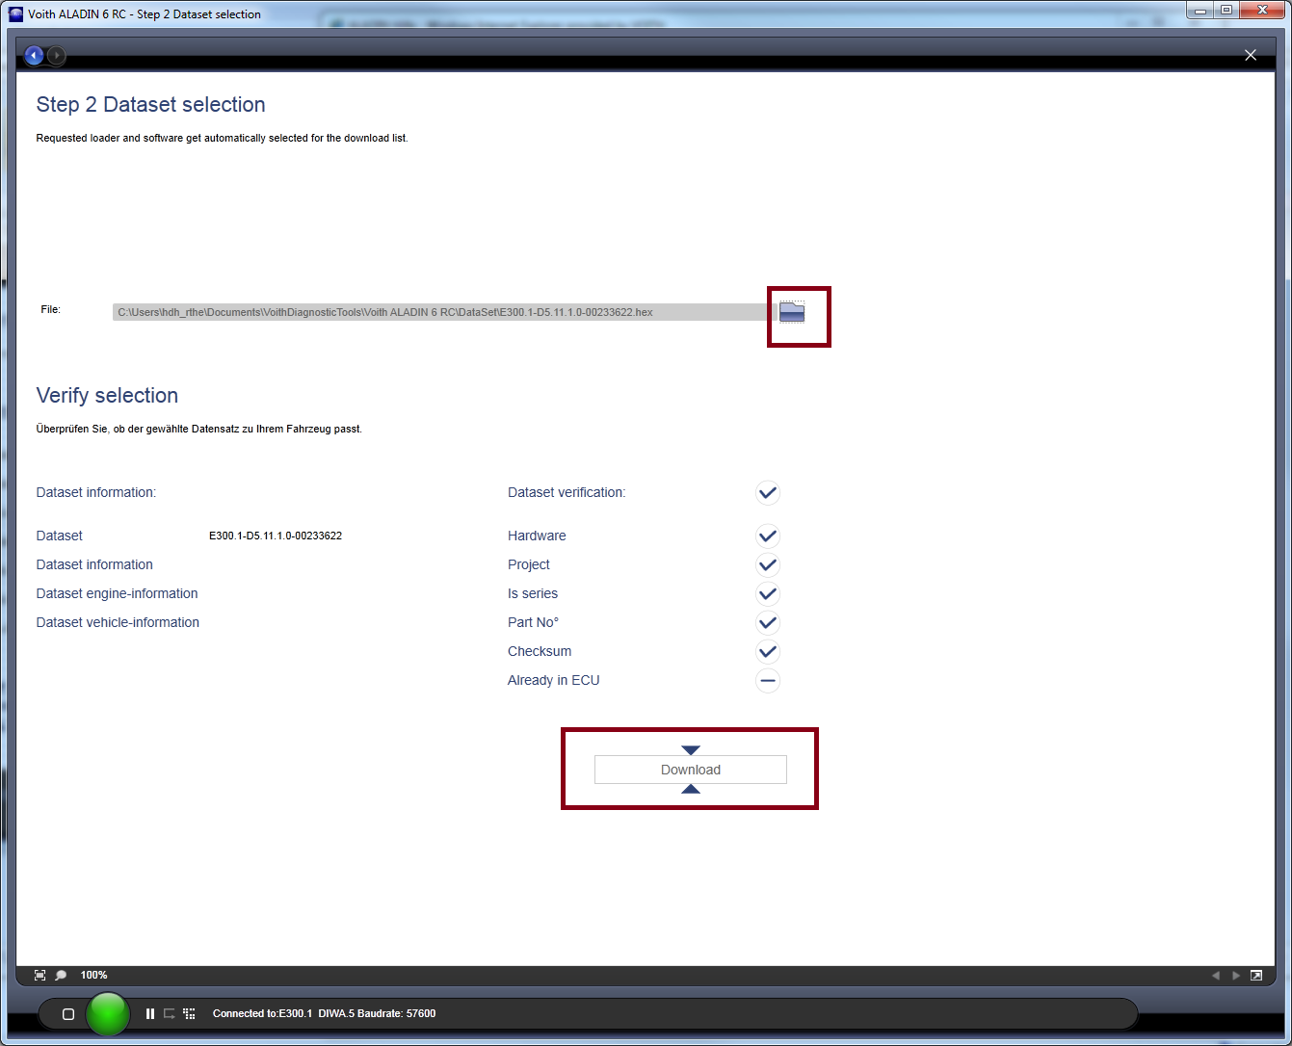
Task: Click the green connection status button
Action: tap(108, 1013)
